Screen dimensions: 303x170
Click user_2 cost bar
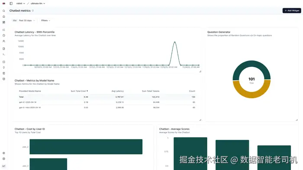coord(86,147)
